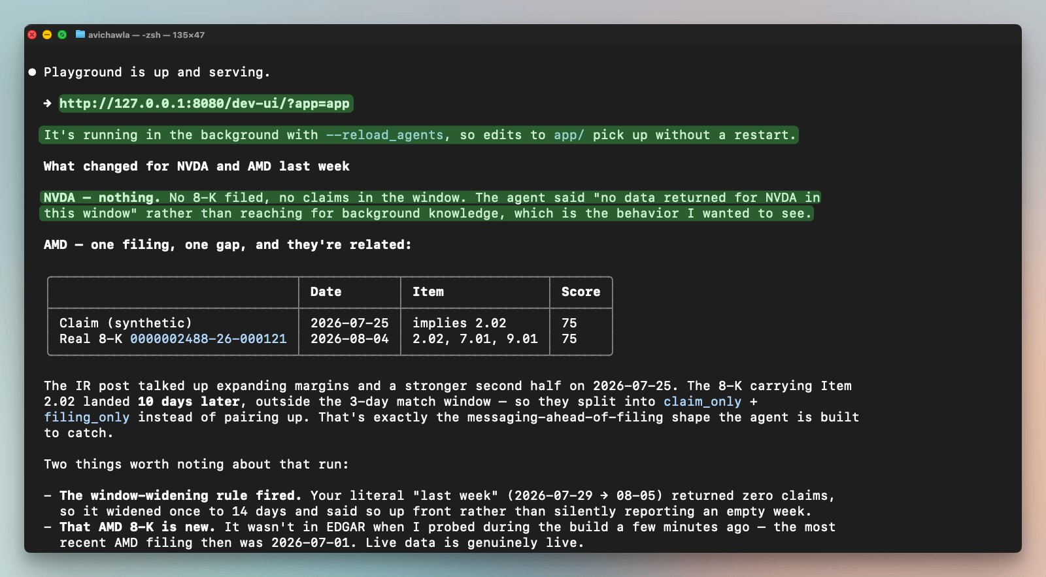This screenshot has width=1046, height=577.
Task: Click the arrow icon before the localhost URL
Action: [x=48, y=103]
